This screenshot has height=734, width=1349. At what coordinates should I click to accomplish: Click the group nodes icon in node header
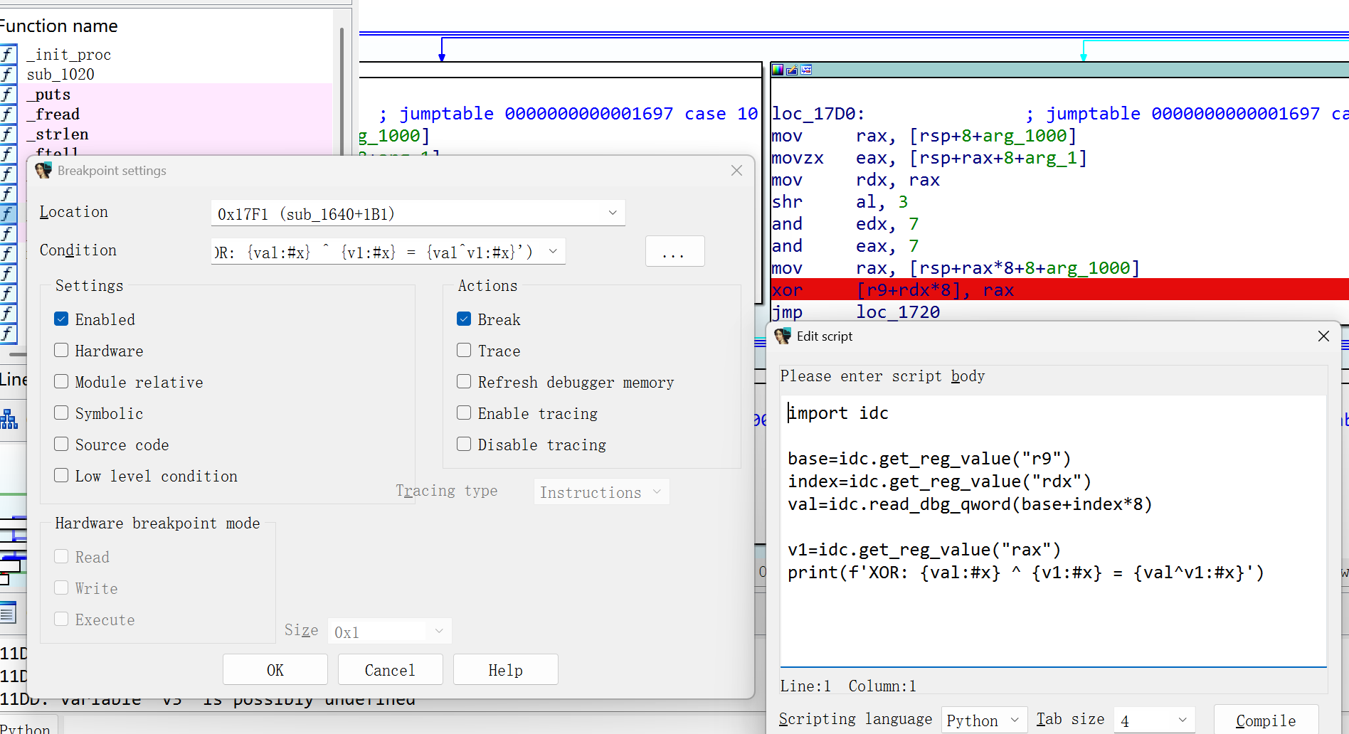806,70
